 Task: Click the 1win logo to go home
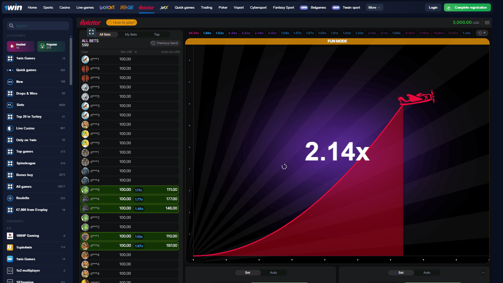click(13, 7)
